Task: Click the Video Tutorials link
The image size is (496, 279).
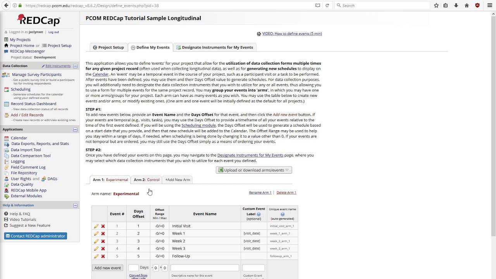Action: (23, 220)
